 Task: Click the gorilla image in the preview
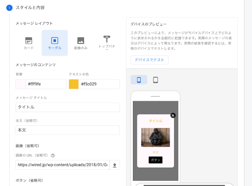click(155, 137)
